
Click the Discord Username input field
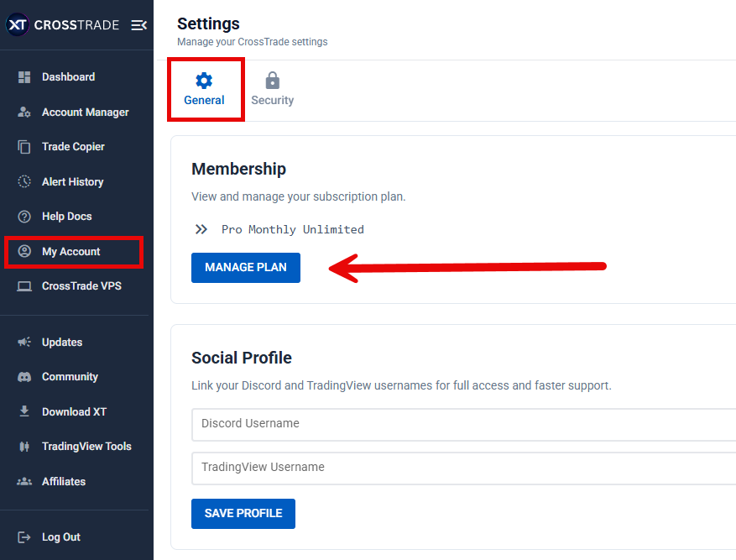pos(378,425)
